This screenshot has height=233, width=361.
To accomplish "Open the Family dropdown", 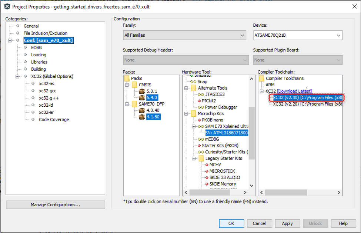I will click(184, 36).
